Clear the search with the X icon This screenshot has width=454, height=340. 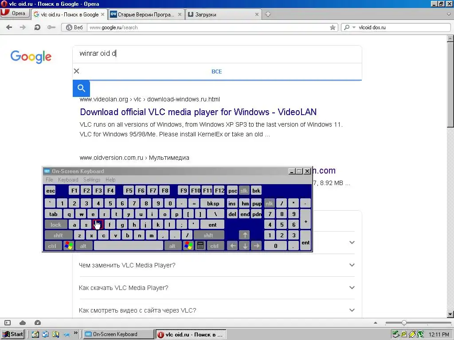click(76, 71)
